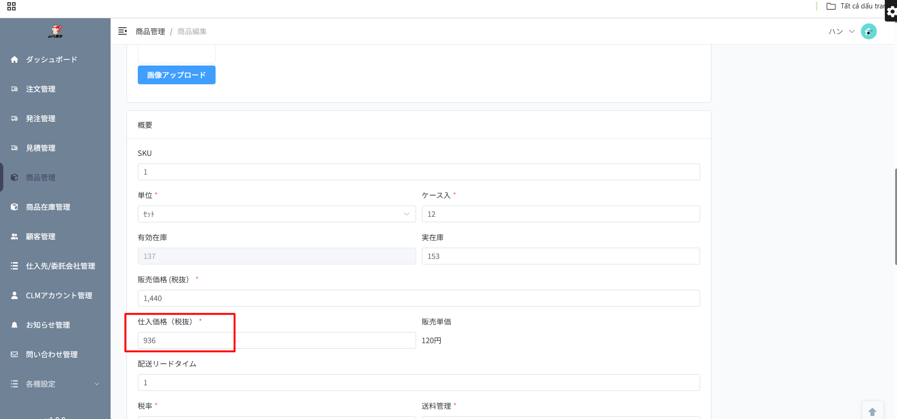This screenshot has height=419, width=897.
Task: Open the ダッシュボード home icon
Action: 15,59
